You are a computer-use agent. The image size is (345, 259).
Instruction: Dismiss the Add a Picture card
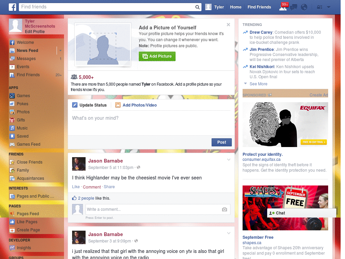tap(228, 25)
